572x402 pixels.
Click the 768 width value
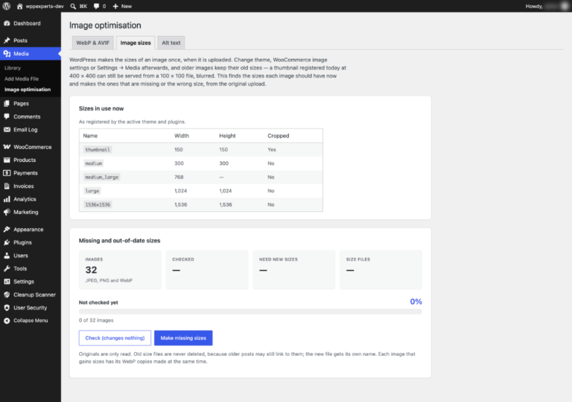(x=179, y=178)
